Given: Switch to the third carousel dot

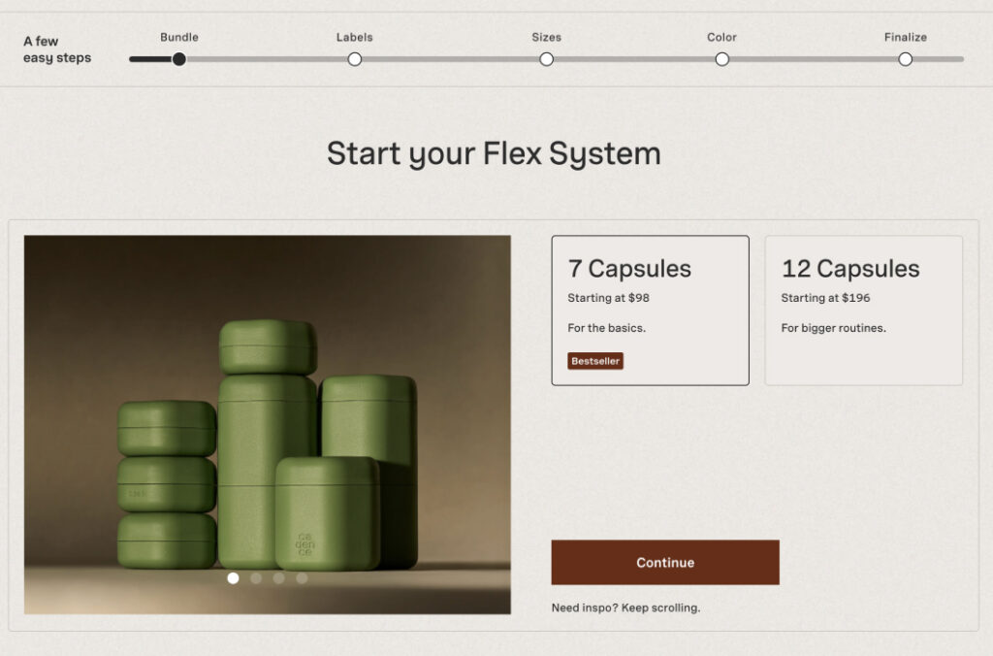Looking at the screenshot, I should [278, 578].
